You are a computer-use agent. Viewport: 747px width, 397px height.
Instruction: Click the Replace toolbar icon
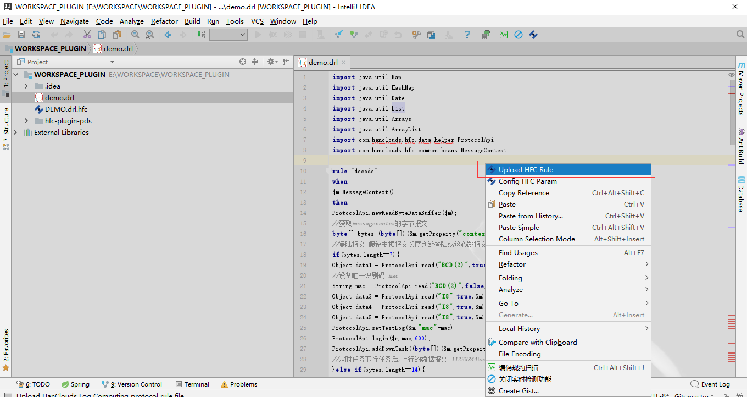point(149,35)
